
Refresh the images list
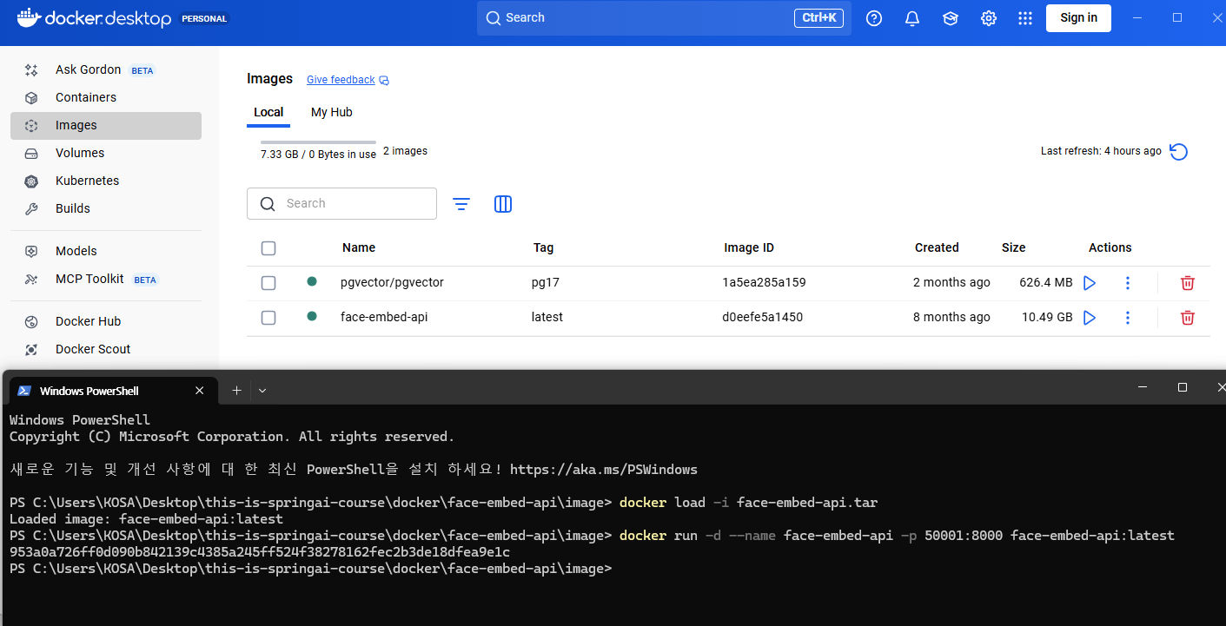[x=1178, y=152]
